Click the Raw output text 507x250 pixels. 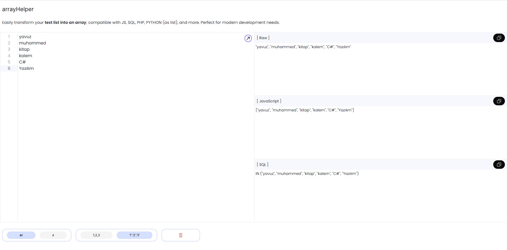coord(303,47)
